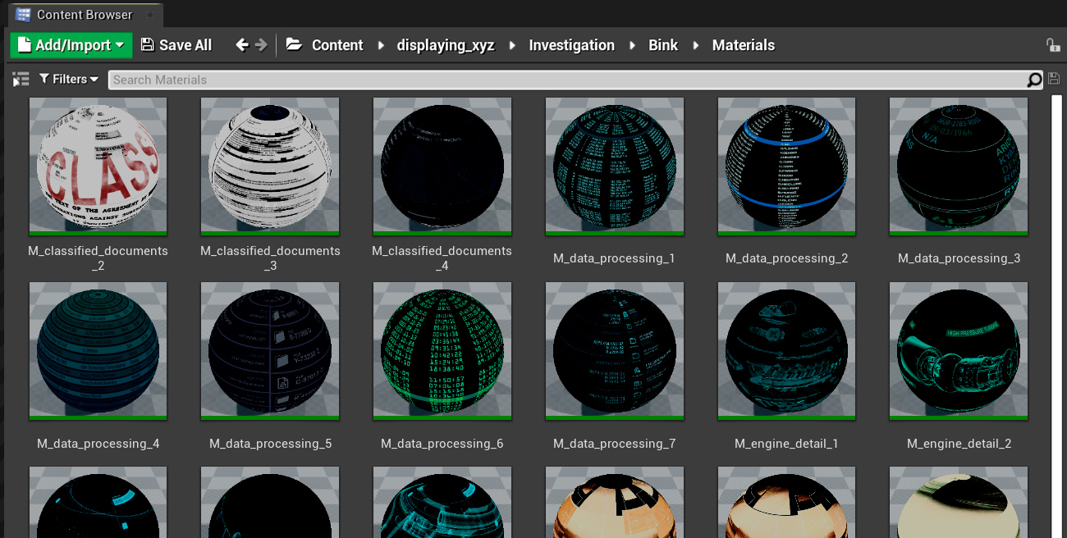The width and height of the screenshot is (1067, 538).
Task: Focus the Search Materials field
Action: (568, 80)
